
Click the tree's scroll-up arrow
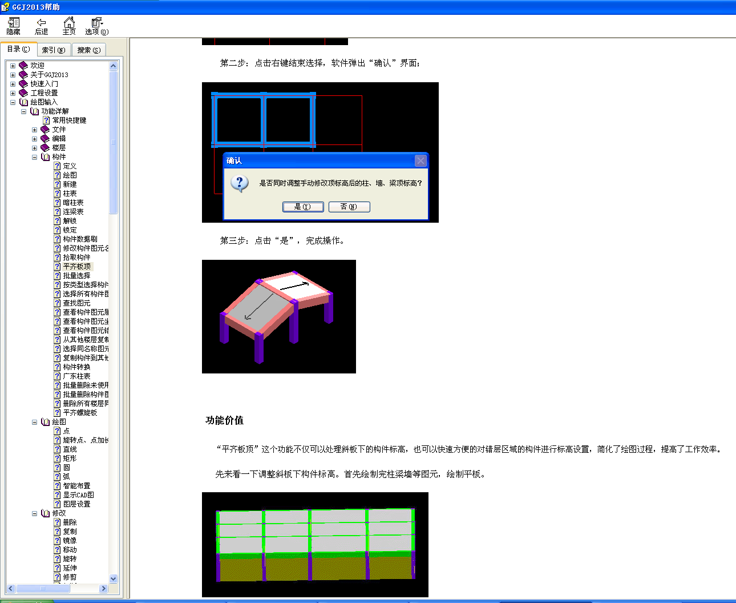tap(113, 66)
